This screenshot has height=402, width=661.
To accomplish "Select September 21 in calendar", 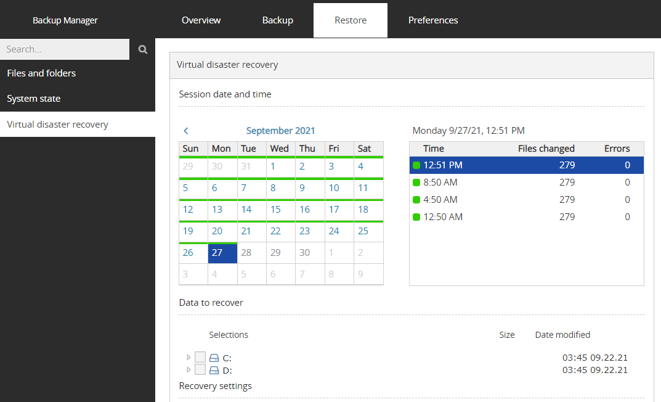I will pos(252,232).
